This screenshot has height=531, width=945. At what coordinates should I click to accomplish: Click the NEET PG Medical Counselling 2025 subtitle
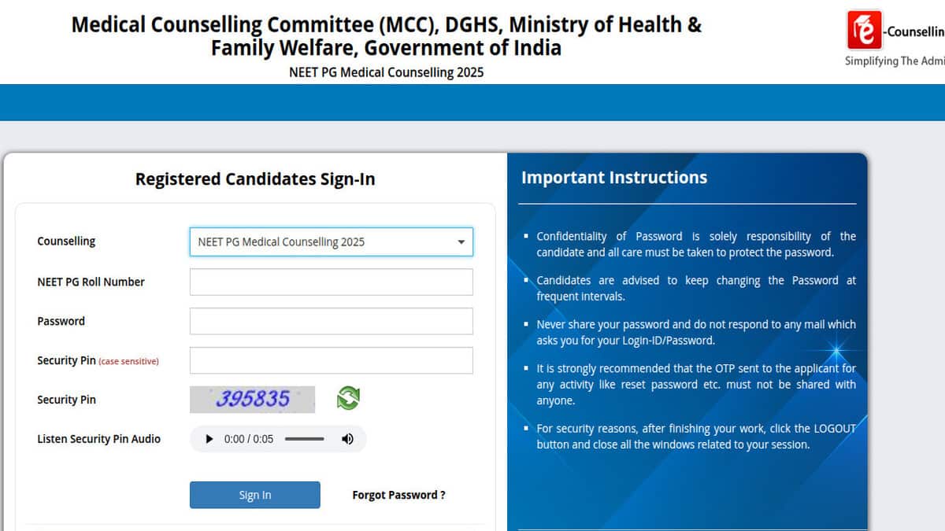pyautogui.click(x=386, y=72)
